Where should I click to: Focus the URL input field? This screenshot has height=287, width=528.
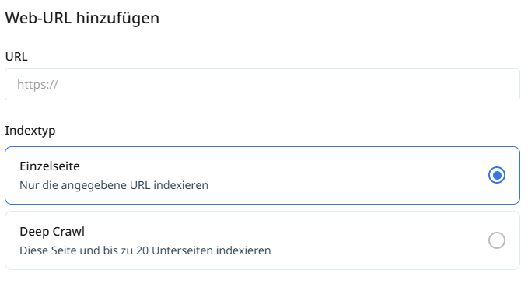(262, 85)
